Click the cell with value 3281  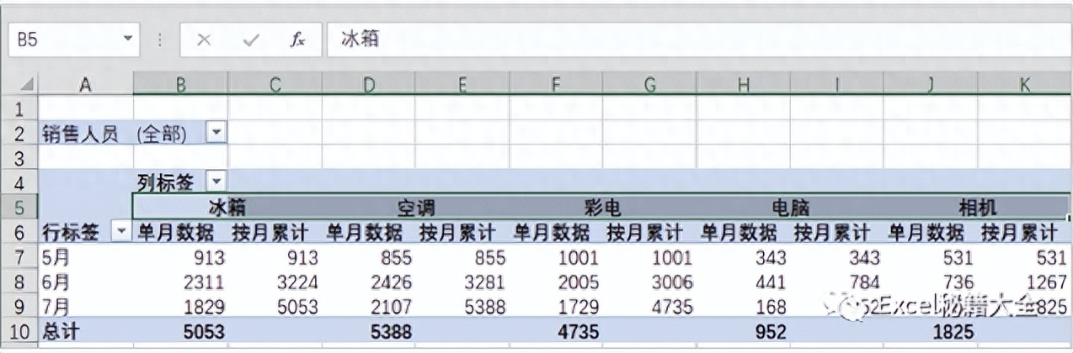coord(462,282)
